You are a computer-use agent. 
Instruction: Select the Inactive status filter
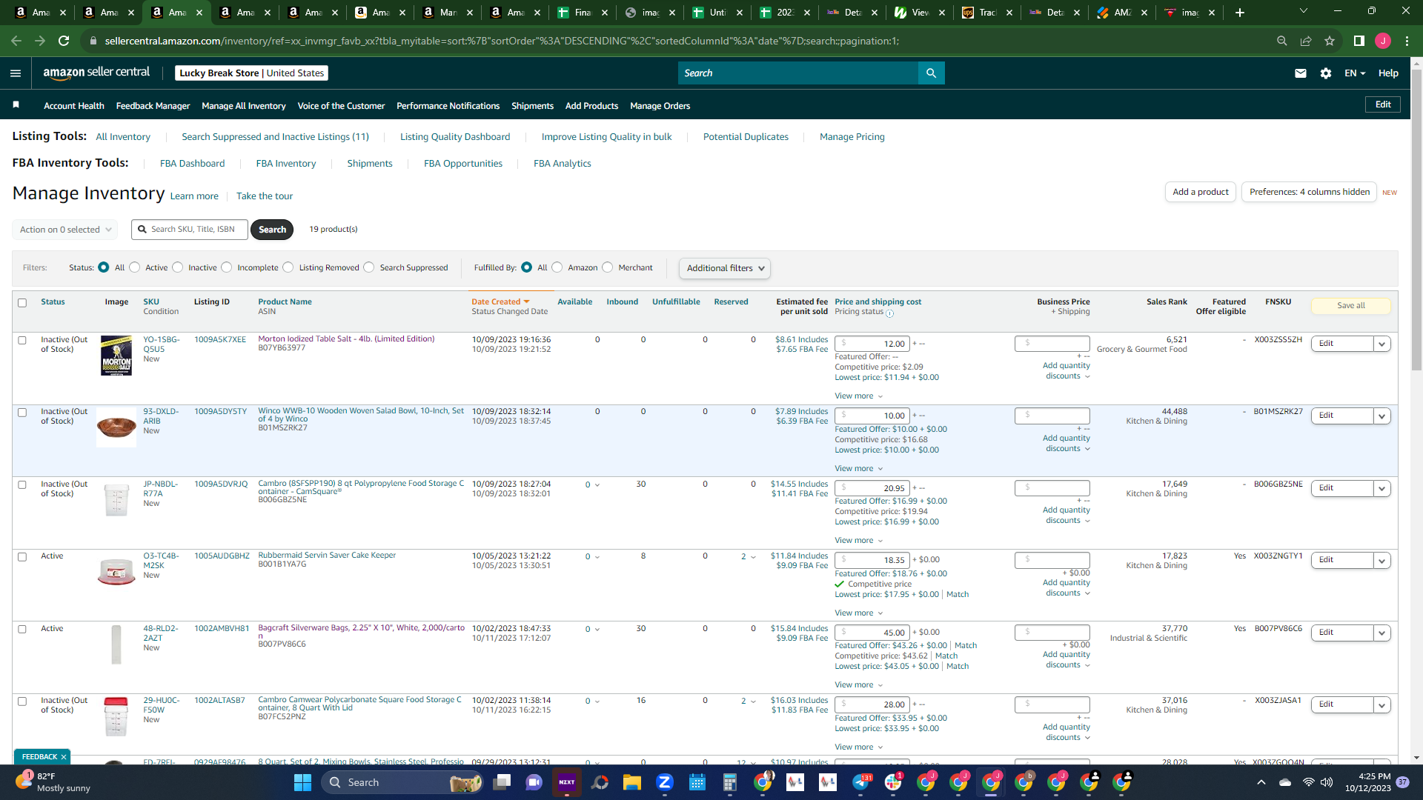178,267
